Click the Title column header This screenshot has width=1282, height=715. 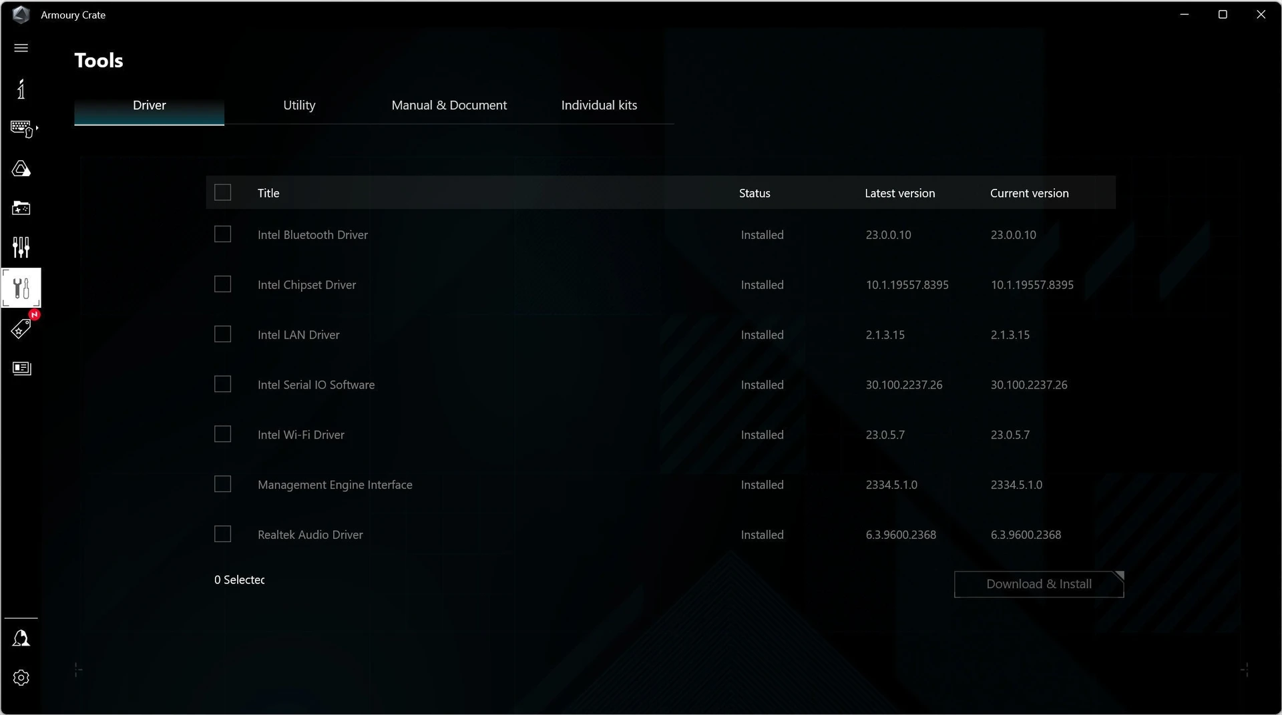coord(268,193)
